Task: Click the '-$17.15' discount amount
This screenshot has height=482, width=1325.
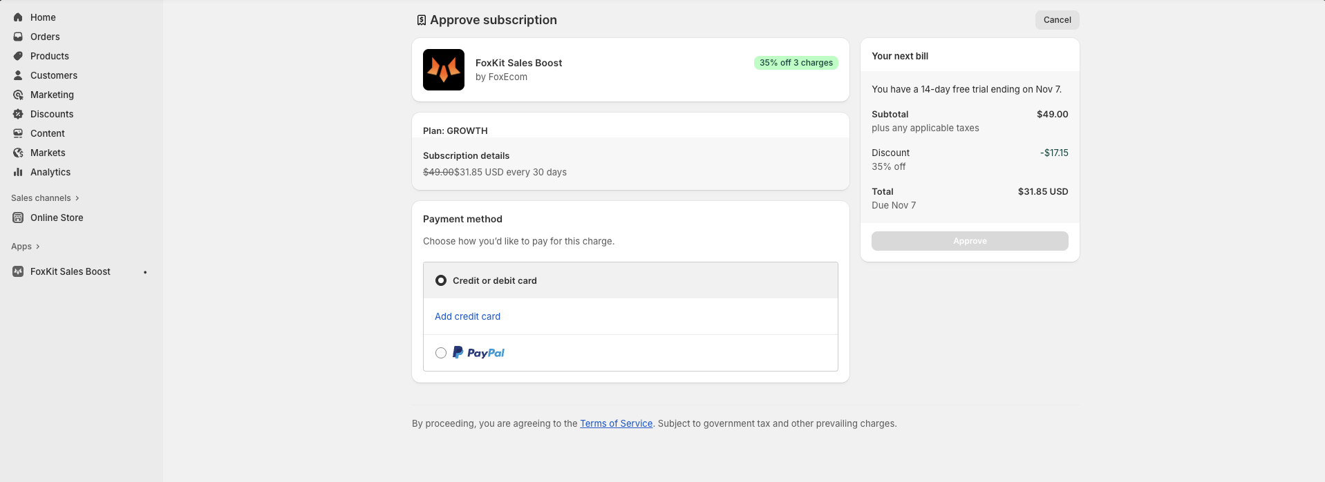Action: pyautogui.click(x=1054, y=153)
